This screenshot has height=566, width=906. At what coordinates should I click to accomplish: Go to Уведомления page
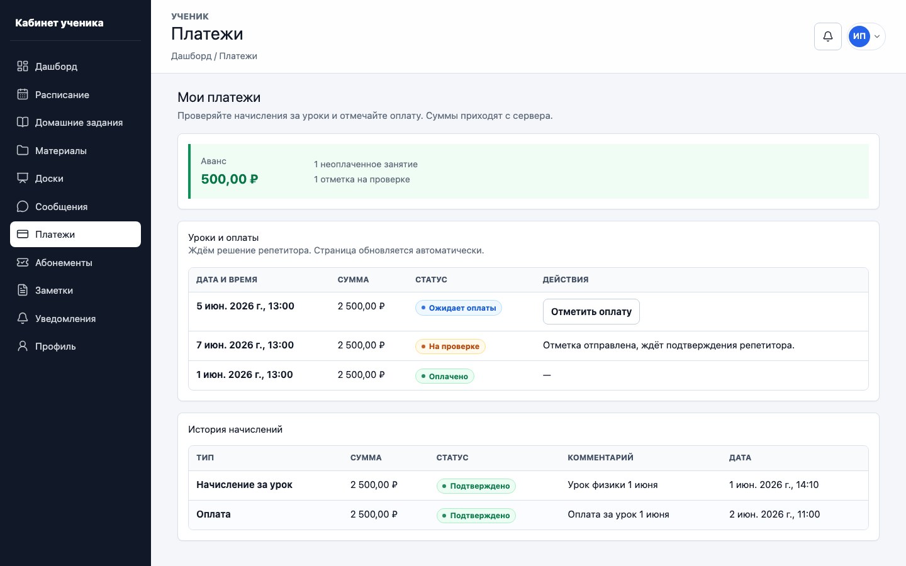point(75,318)
